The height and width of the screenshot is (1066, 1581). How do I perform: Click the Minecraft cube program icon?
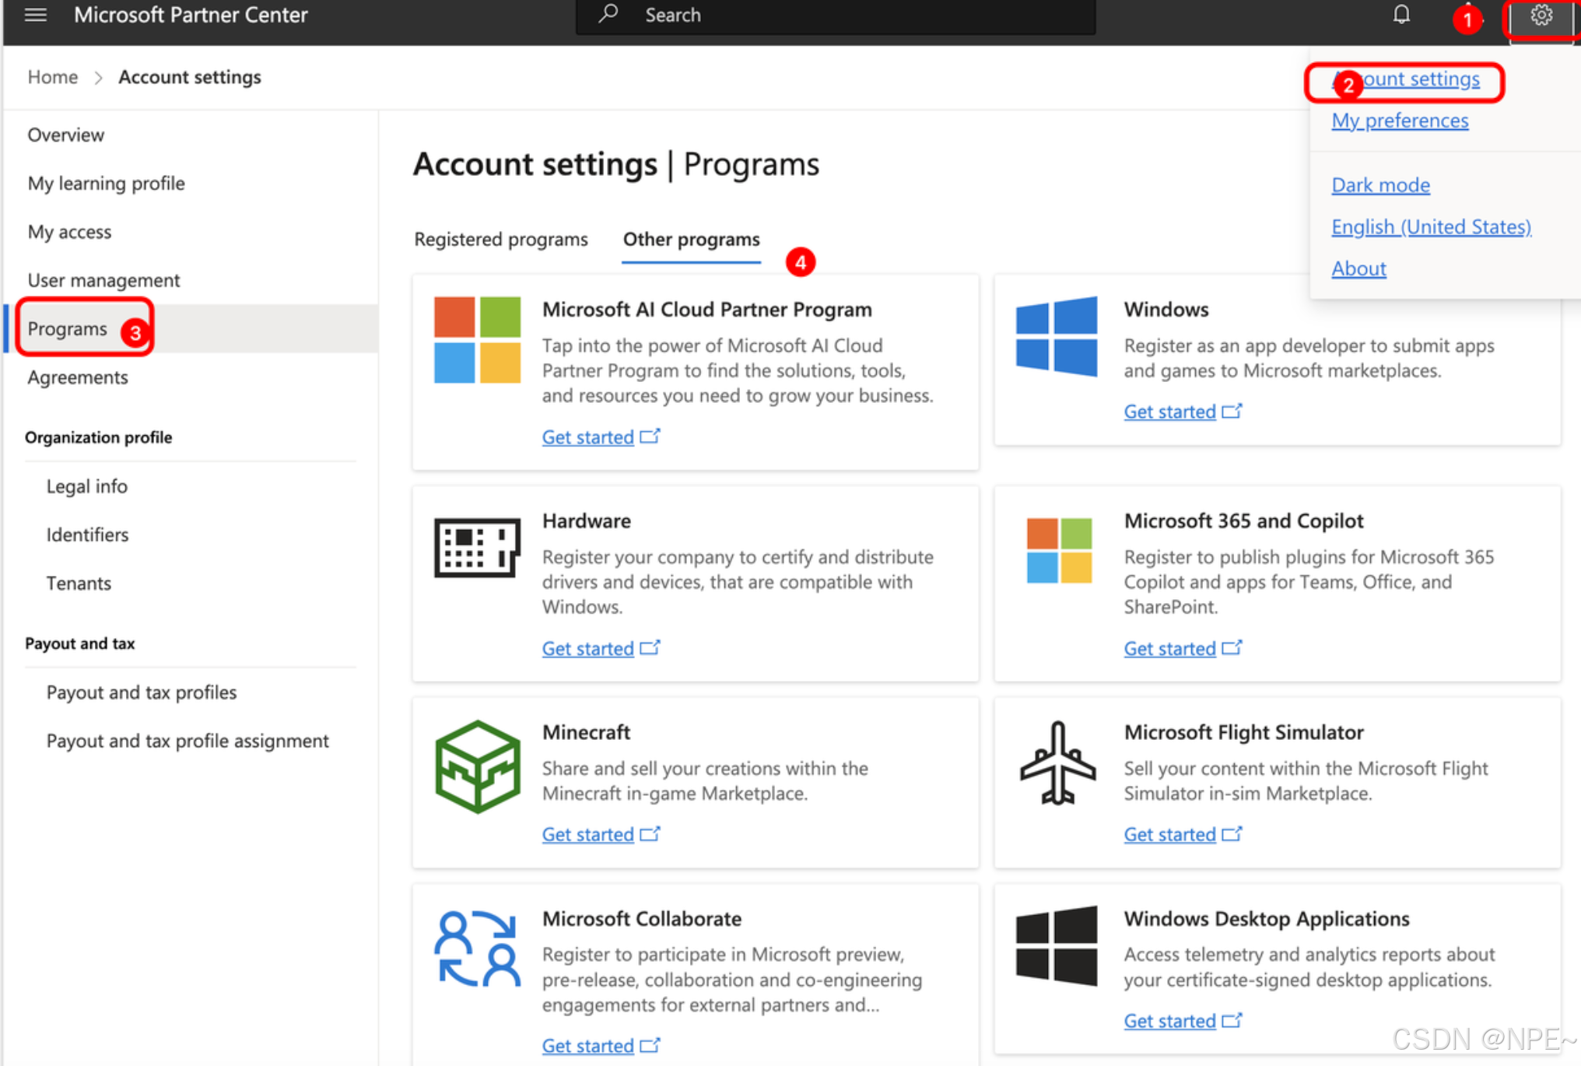click(477, 766)
